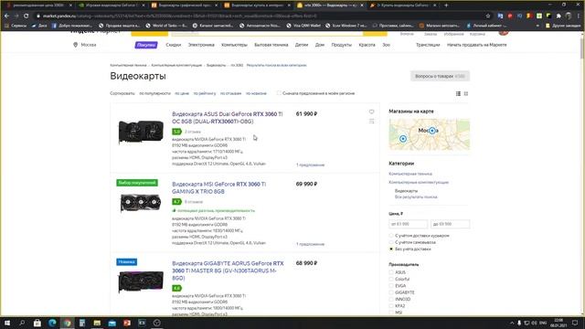585x329 pixels.
Task: Go back with the browser back arrow
Action: (x=6, y=16)
